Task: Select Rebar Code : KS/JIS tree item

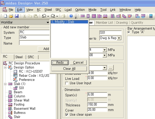Action: (34, 76)
